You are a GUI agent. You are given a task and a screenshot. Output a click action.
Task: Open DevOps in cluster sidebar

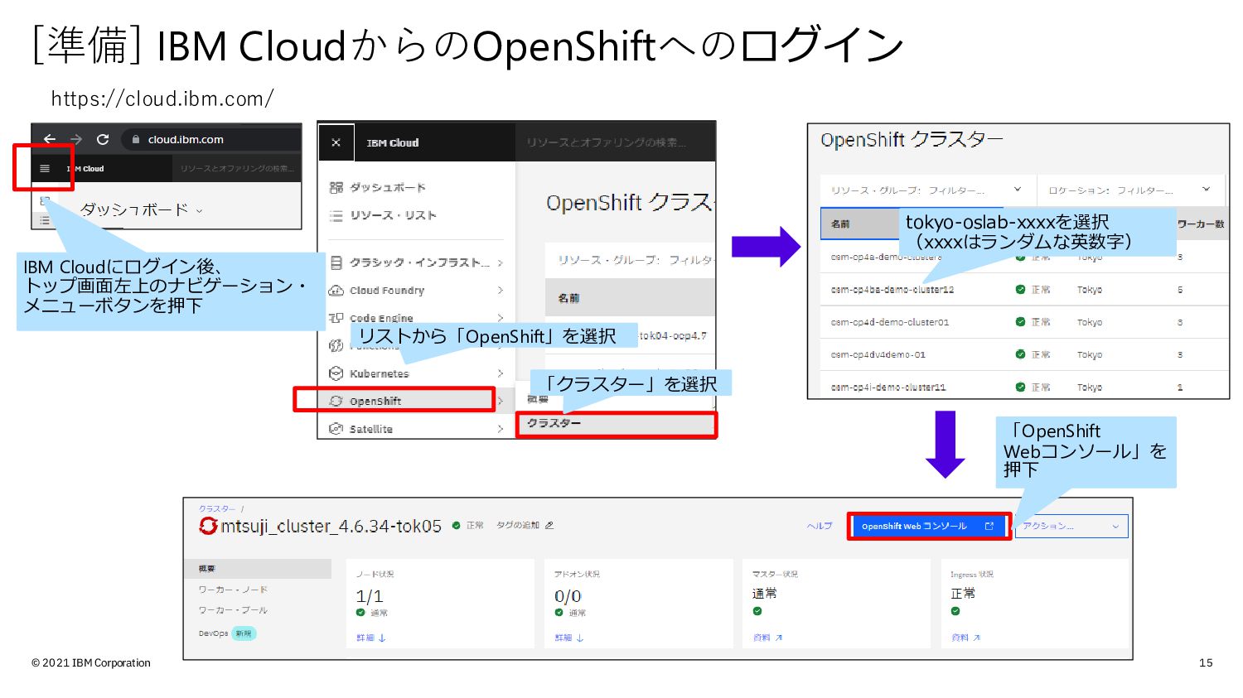click(x=213, y=633)
